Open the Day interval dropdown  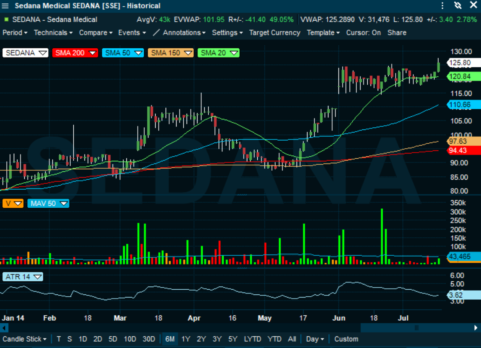[x=315, y=339]
